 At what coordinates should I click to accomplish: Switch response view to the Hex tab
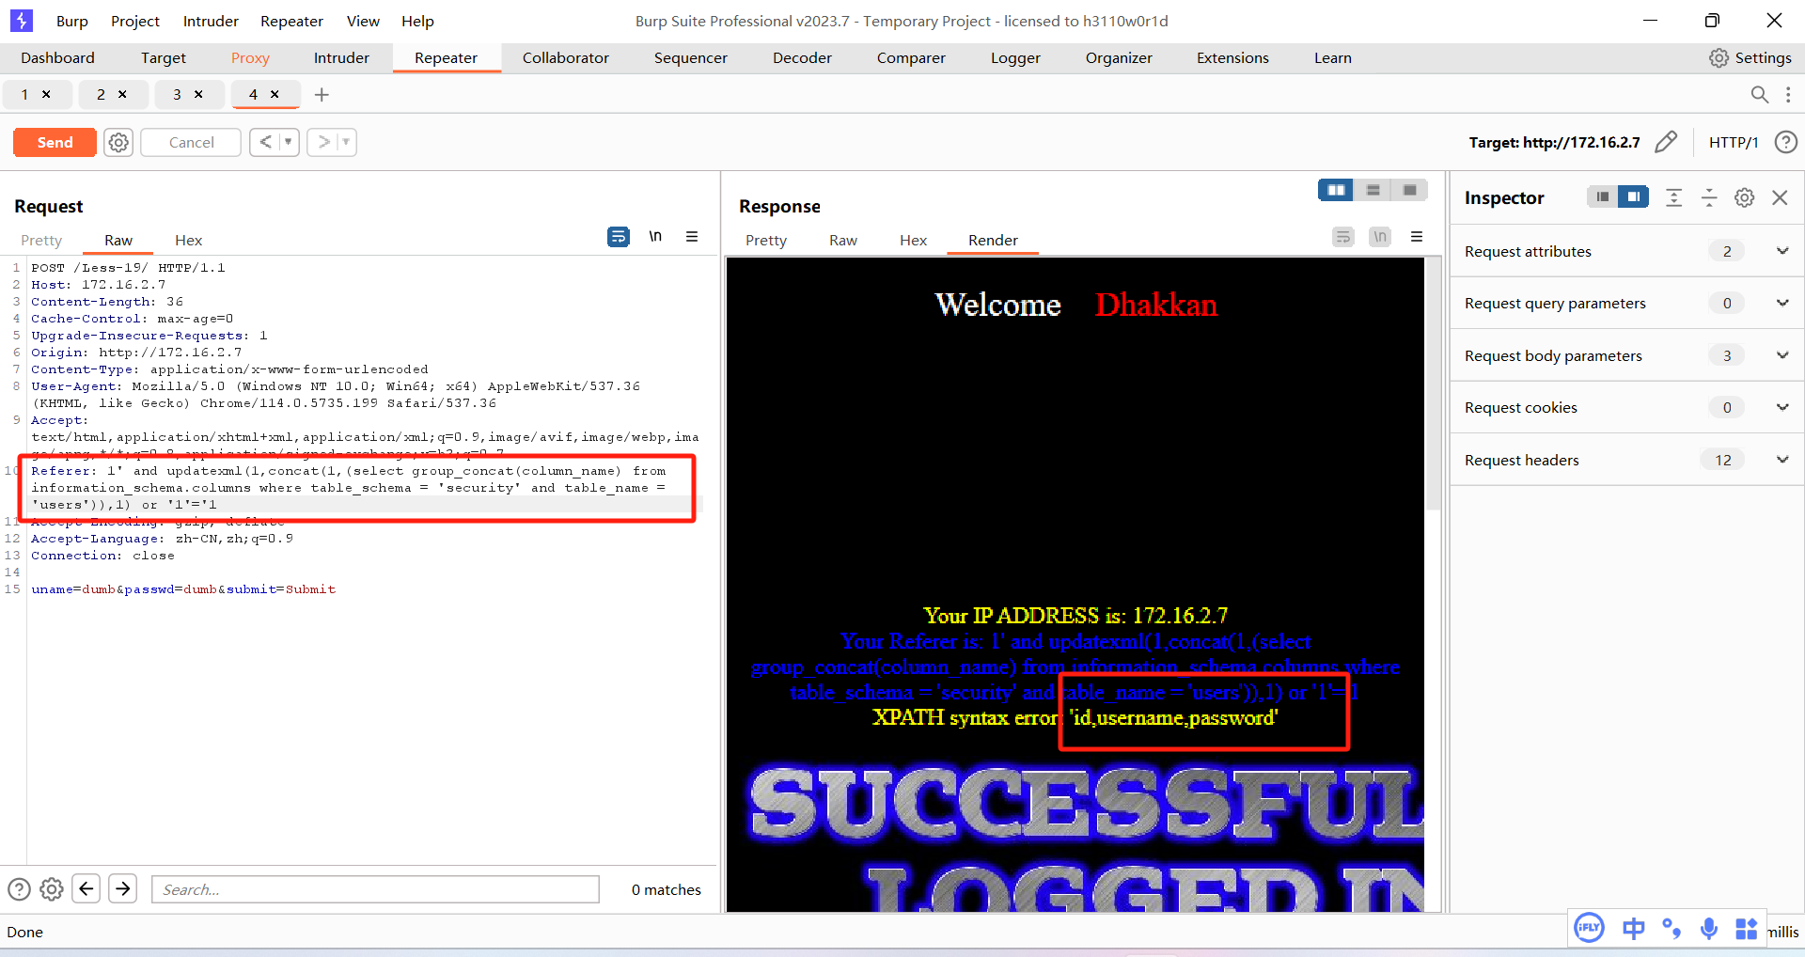(x=913, y=240)
